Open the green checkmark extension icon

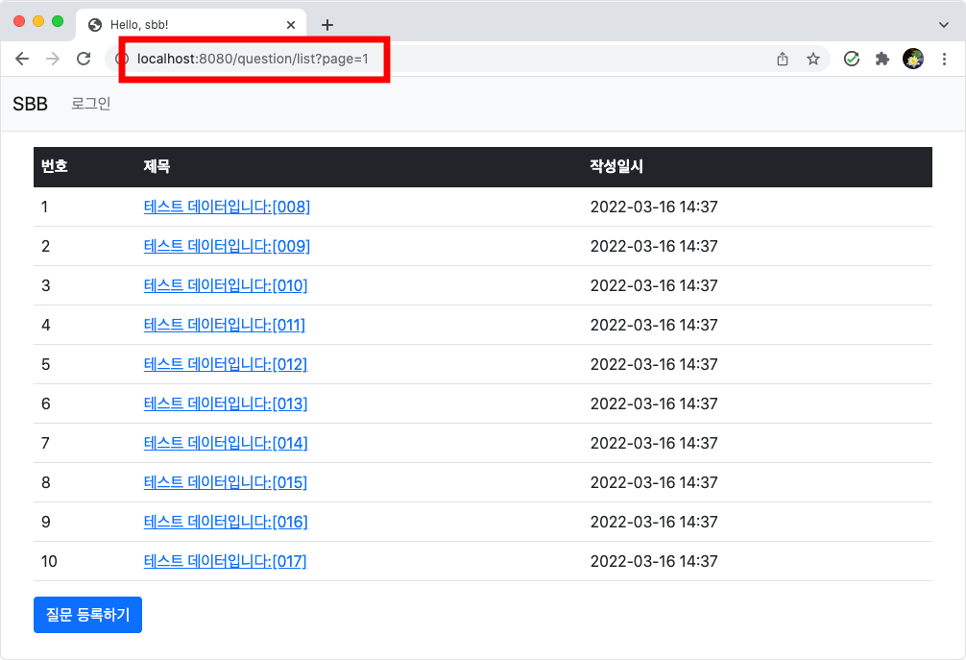click(852, 59)
